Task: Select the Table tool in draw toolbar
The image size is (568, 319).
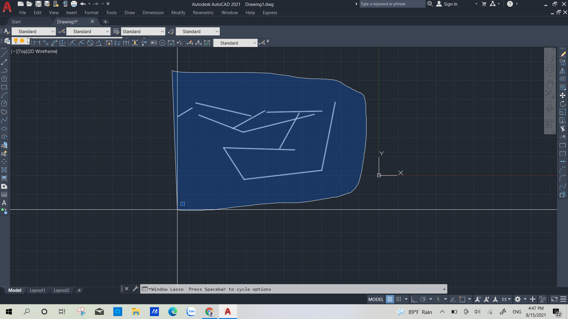Action: click(4, 195)
